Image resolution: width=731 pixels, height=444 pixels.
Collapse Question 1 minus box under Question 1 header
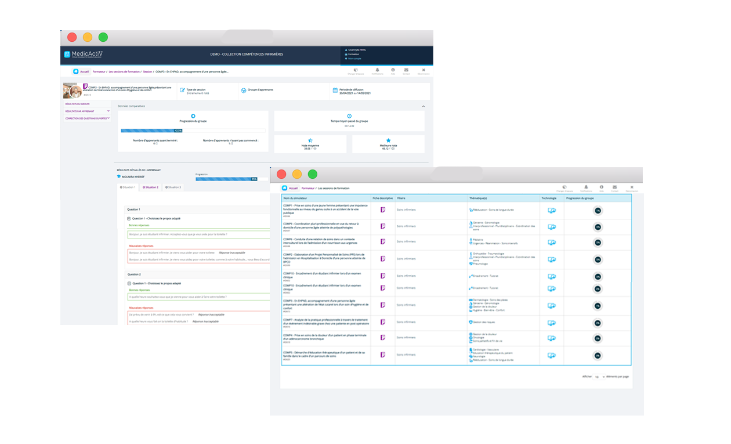[x=129, y=218]
